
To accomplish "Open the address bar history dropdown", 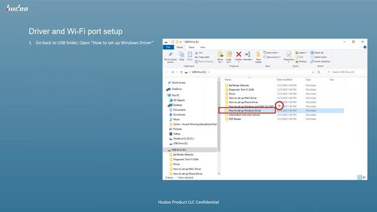I will click(x=313, y=72).
